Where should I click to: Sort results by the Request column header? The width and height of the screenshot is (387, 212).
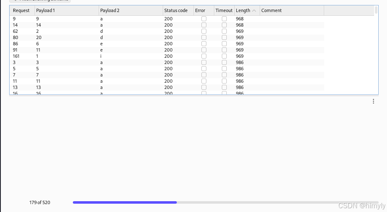(21, 11)
